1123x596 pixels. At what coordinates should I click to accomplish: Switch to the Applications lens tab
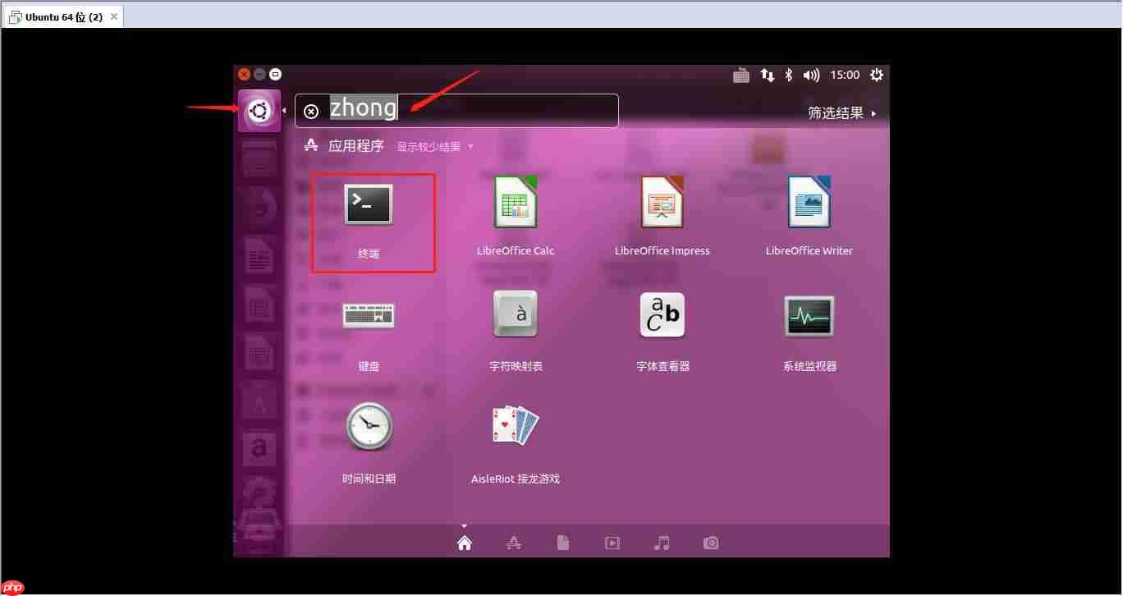[514, 543]
